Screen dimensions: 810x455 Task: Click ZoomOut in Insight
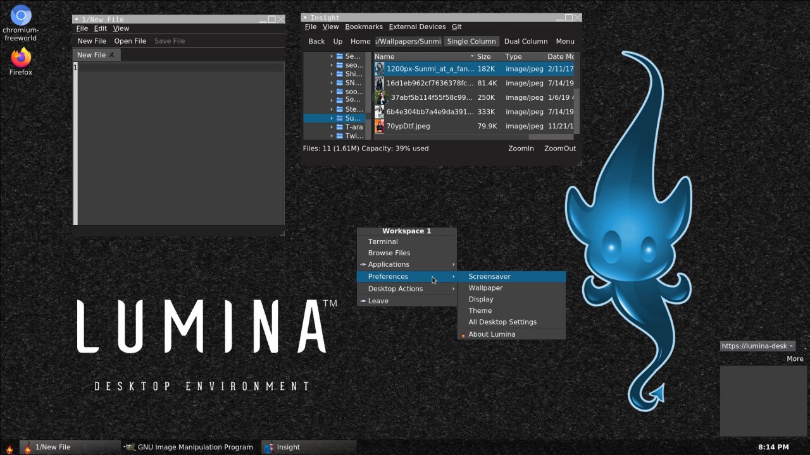pyautogui.click(x=560, y=149)
